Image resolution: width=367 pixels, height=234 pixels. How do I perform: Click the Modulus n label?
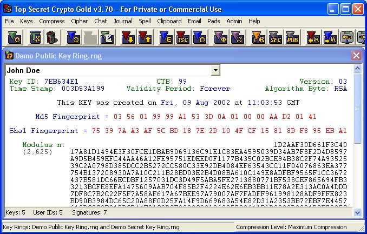pyautogui.click(x=44, y=145)
